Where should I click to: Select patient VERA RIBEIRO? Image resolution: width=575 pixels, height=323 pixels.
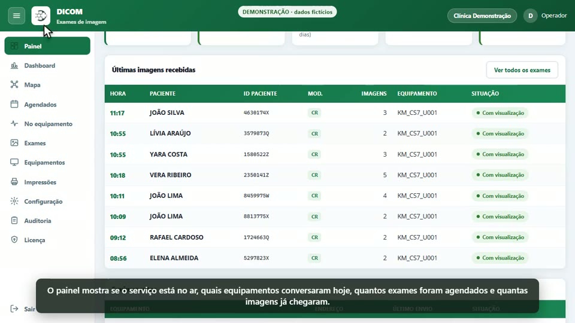coord(170,175)
